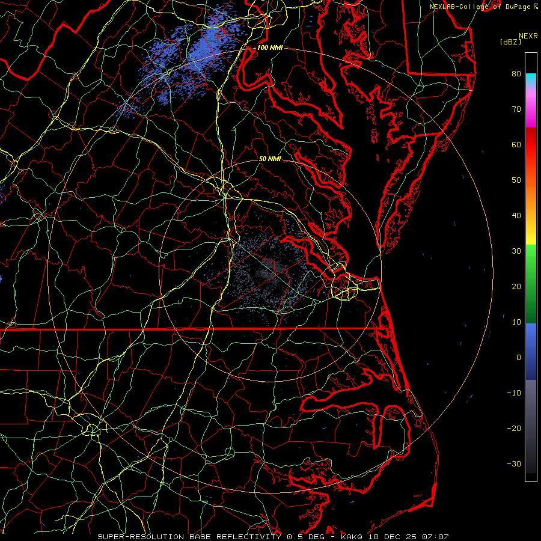Click the 10 DEC 25 date text

point(392,537)
